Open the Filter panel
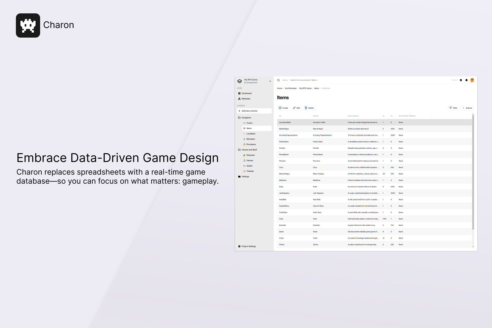The height and width of the screenshot is (328, 492). coord(453,108)
